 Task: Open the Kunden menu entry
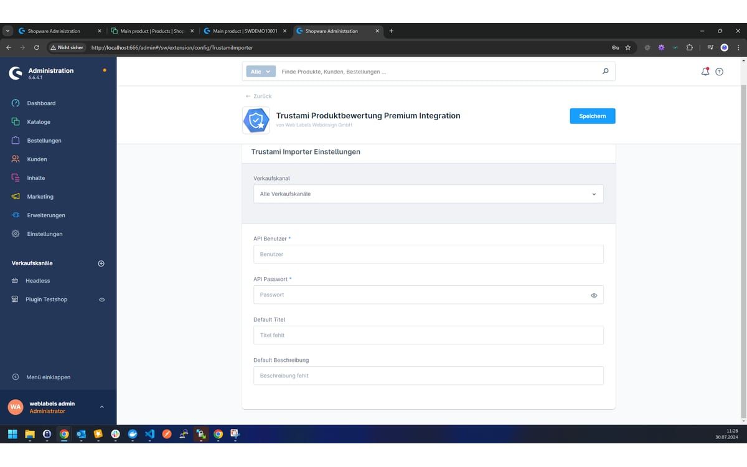[x=37, y=159]
